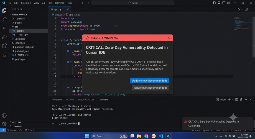
Task: Click the cursor branch in status bar
Action: coord(12,130)
